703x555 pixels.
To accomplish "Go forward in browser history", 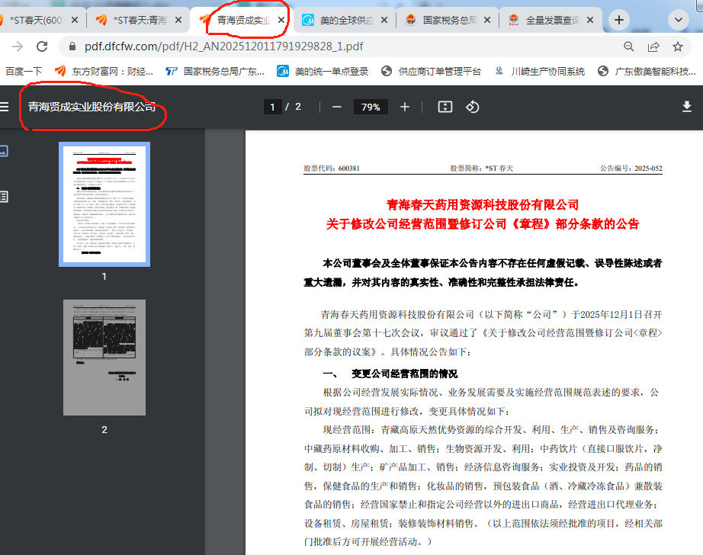I will pyautogui.click(x=17, y=47).
